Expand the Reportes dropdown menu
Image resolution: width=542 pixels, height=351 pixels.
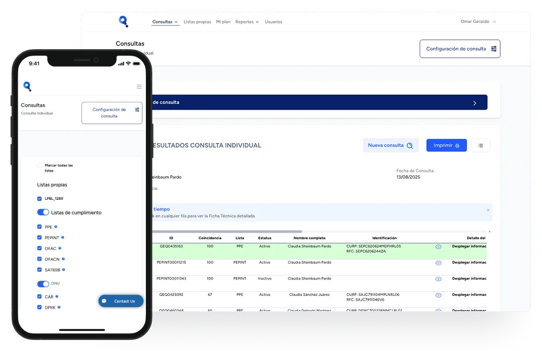247,22
